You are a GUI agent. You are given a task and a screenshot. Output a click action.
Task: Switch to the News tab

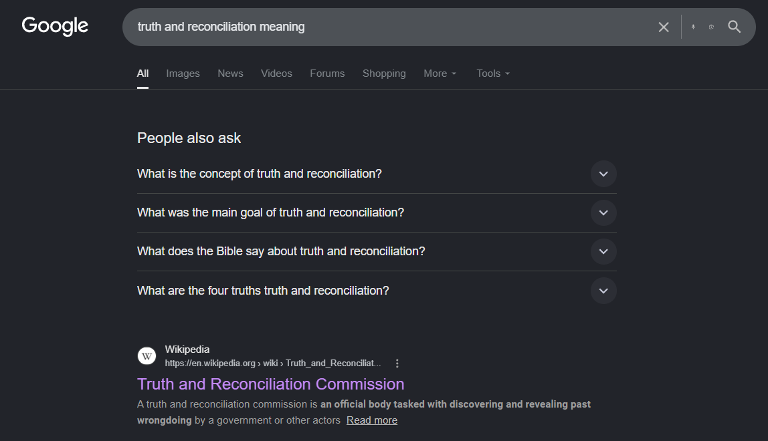coord(230,73)
